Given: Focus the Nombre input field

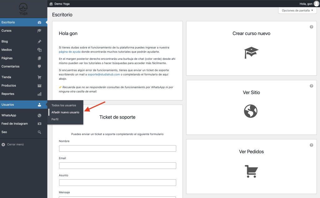Looking at the screenshot, I should pyautogui.click(x=117, y=149).
